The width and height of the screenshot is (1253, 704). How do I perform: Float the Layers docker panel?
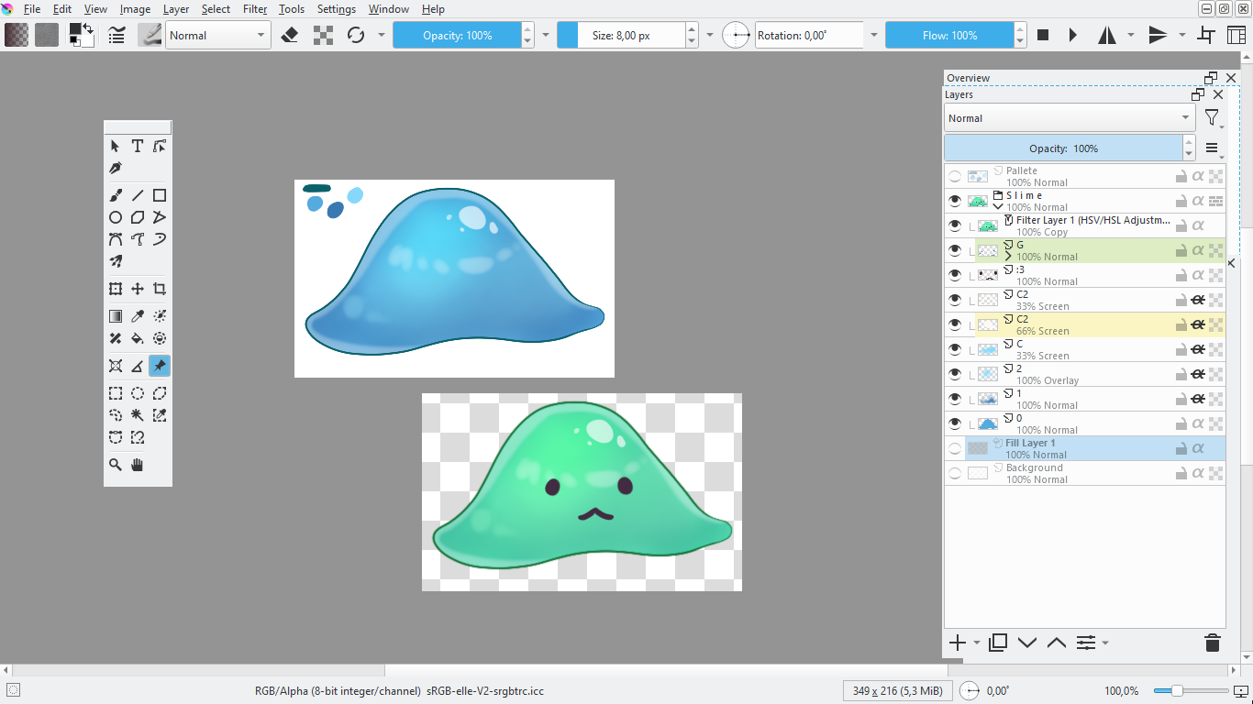point(1198,94)
